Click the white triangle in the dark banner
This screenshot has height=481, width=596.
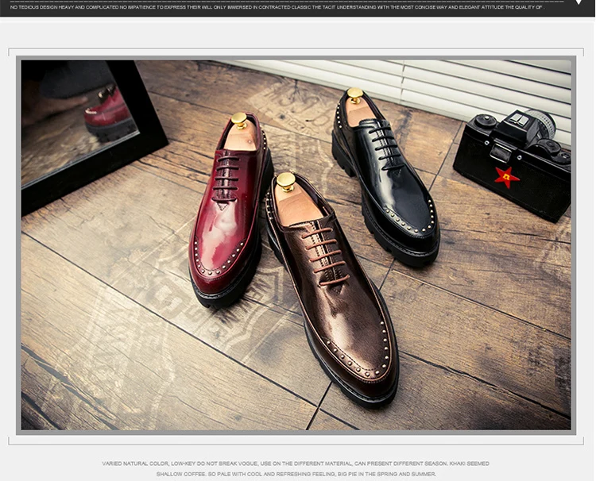(x=579, y=2)
